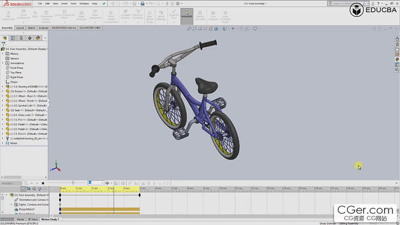Expand the 1.4. Steering ASSEMBLY component
The image size is (400, 225).
click(x=3, y=86)
